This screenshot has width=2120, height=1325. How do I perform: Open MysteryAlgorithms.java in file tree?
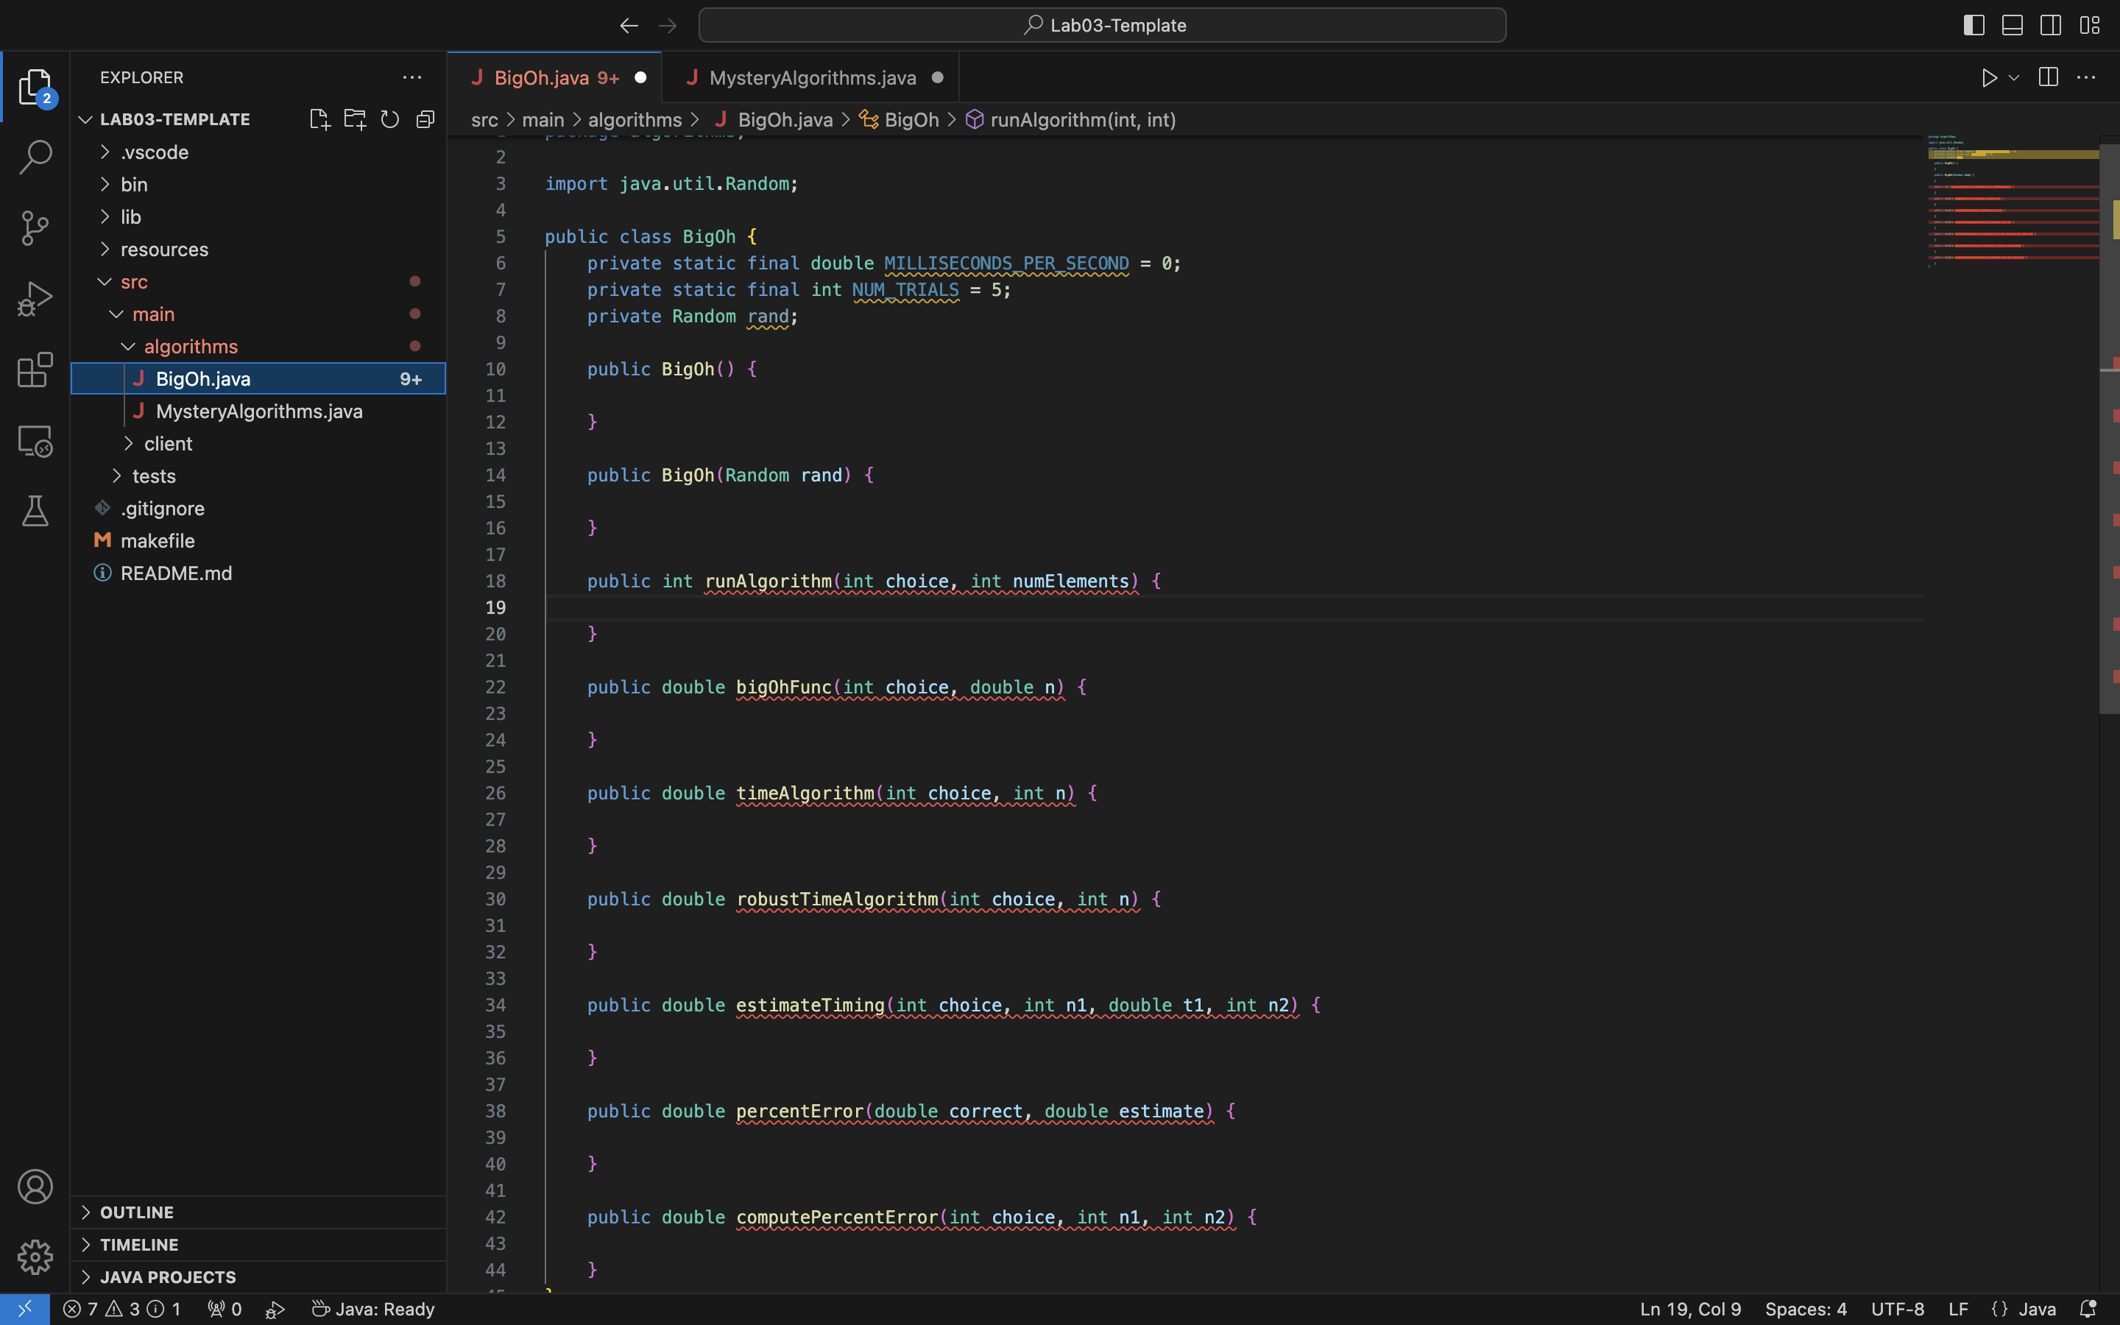click(x=258, y=411)
